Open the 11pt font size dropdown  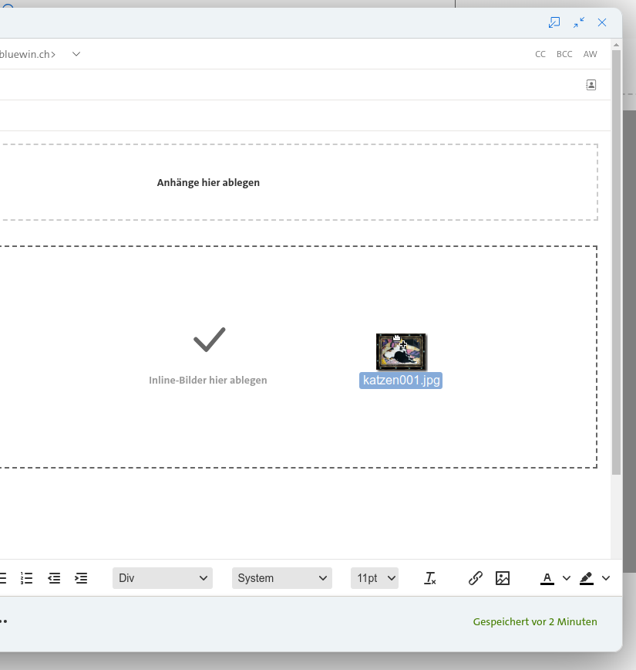(375, 578)
